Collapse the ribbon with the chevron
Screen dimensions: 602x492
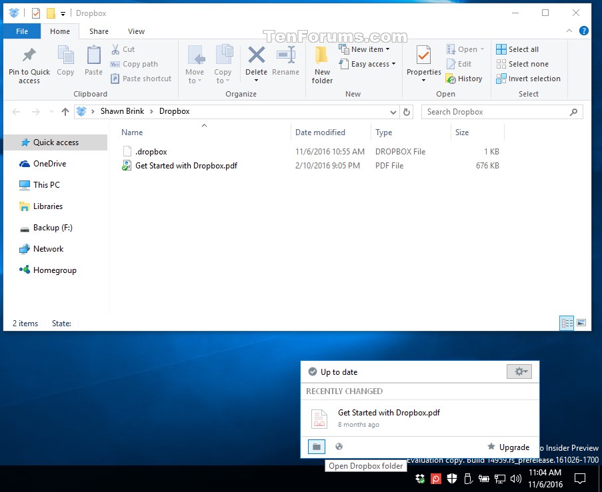(569, 31)
